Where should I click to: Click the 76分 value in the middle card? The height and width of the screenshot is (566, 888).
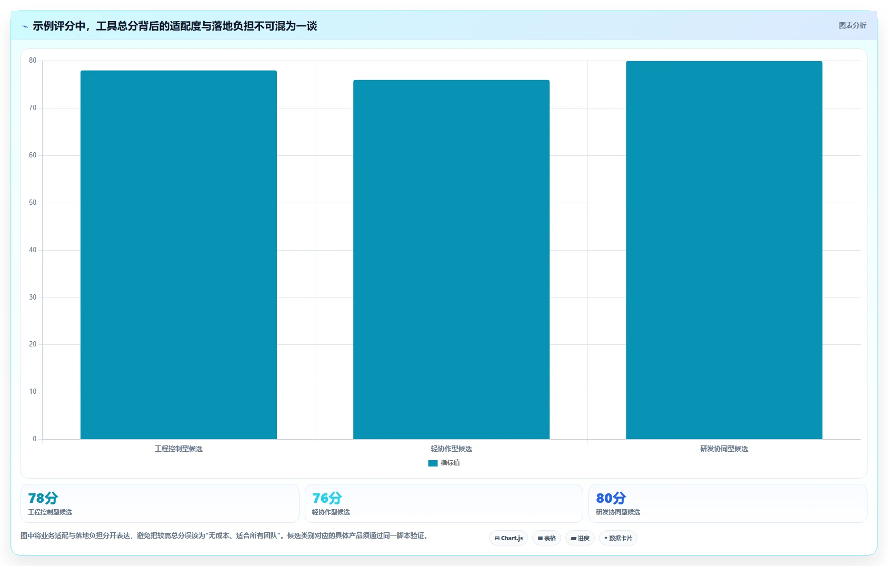tap(327, 498)
